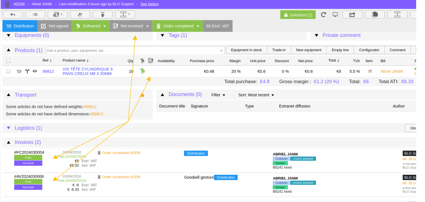Click the back arrow toolbar button
The image size is (425, 202).
pos(13,15)
